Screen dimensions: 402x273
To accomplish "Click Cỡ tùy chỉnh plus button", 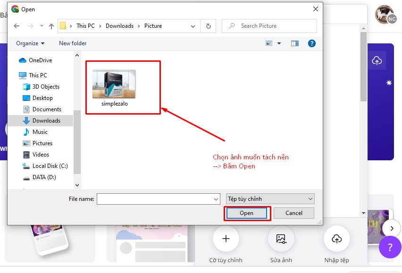I will [x=226, y=239].
